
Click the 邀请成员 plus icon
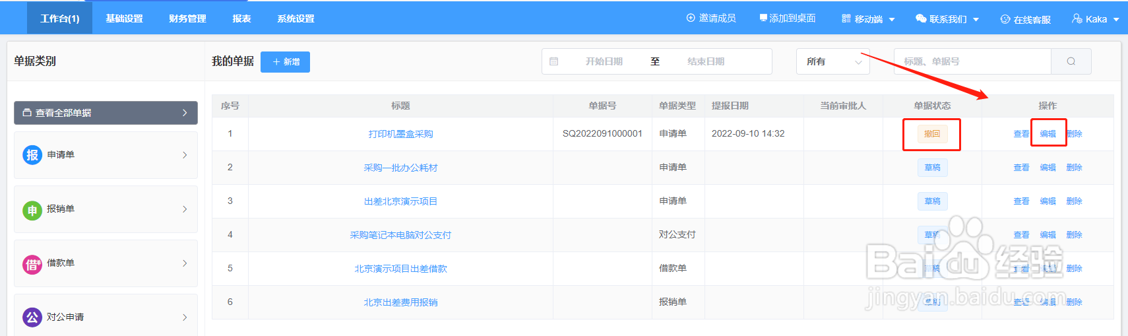pos(691,18)
